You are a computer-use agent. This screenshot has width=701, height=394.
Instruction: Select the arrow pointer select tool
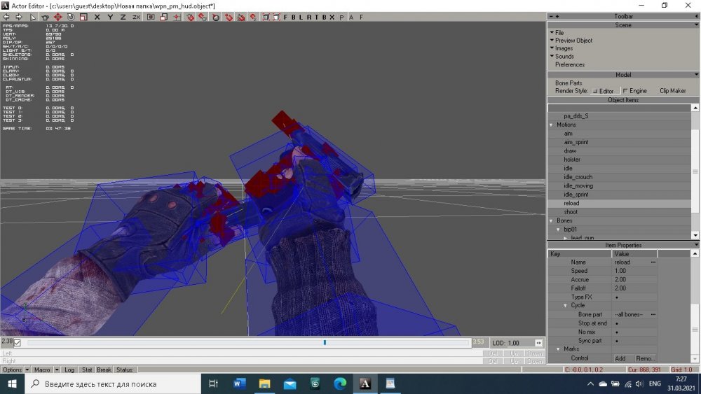click(32, 17)
